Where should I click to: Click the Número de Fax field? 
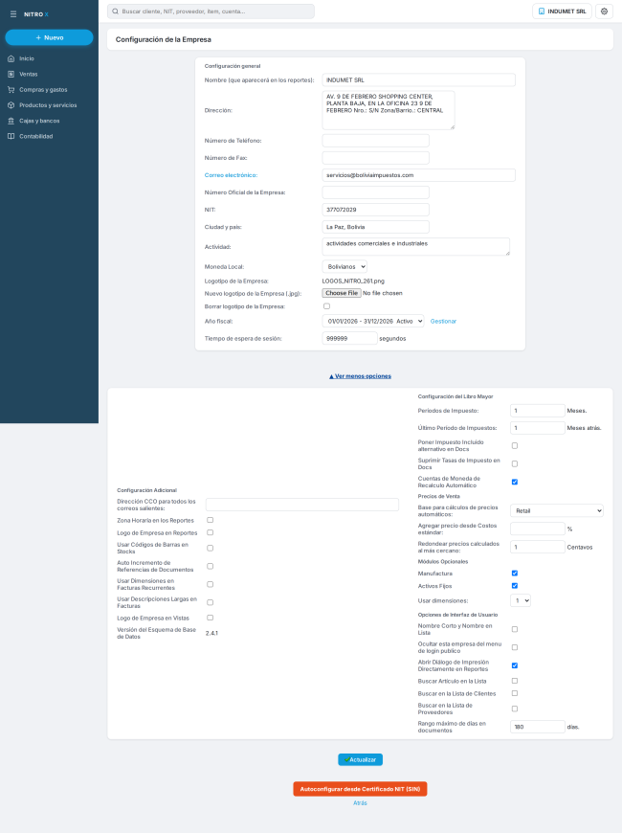pos(375,158)
